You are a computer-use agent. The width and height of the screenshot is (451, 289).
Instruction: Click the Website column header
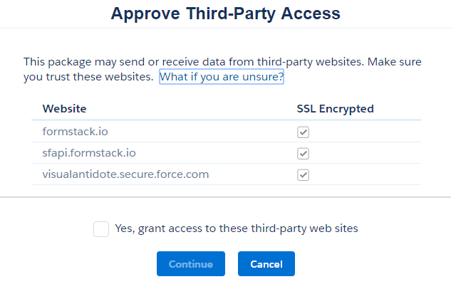pyautogui.click(x=65, y=109)
